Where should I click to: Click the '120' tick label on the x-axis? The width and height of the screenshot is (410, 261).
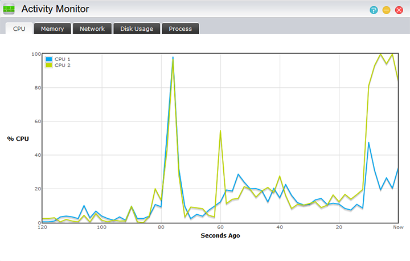[42, 228]
